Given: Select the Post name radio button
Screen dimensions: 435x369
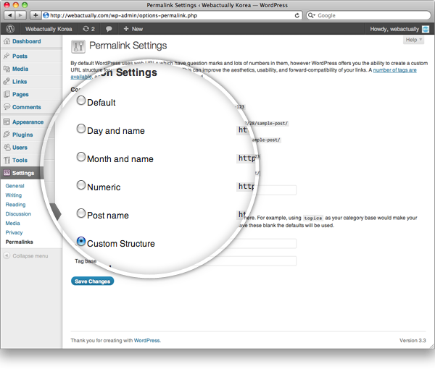Looking at the screenshot, I should pyautogui.click(x=81, y=213).
